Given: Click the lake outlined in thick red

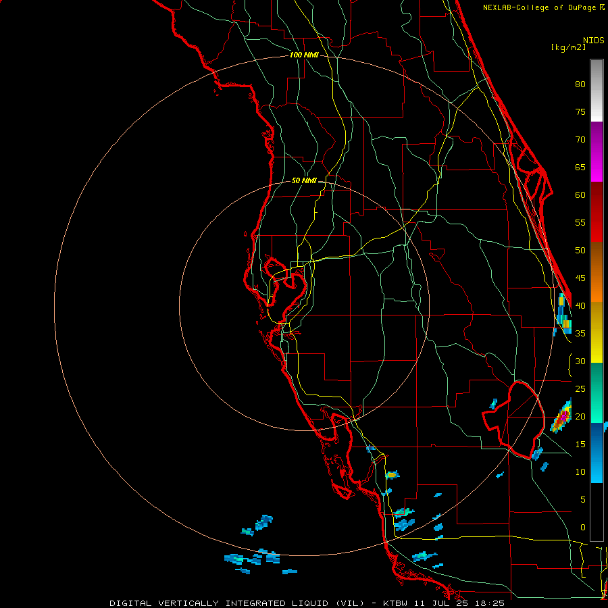Looking at the screenshot, I should coord(514,420).
